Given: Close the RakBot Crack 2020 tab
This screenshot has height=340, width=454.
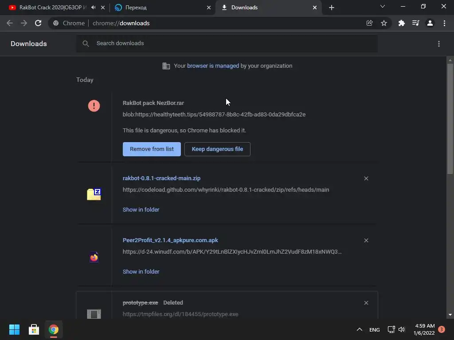Looking at the screenshot, I should (x=103, y=8).
